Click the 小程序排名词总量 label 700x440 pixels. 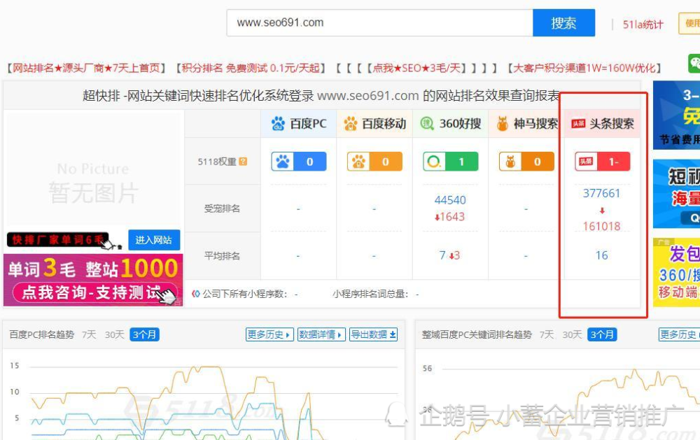(x=370, y=294)
